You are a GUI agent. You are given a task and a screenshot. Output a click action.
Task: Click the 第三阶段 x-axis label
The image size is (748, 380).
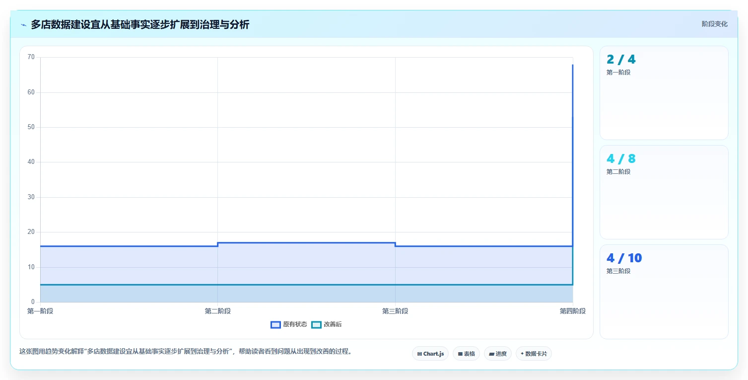pyautogui.click(x=395, y=311)
